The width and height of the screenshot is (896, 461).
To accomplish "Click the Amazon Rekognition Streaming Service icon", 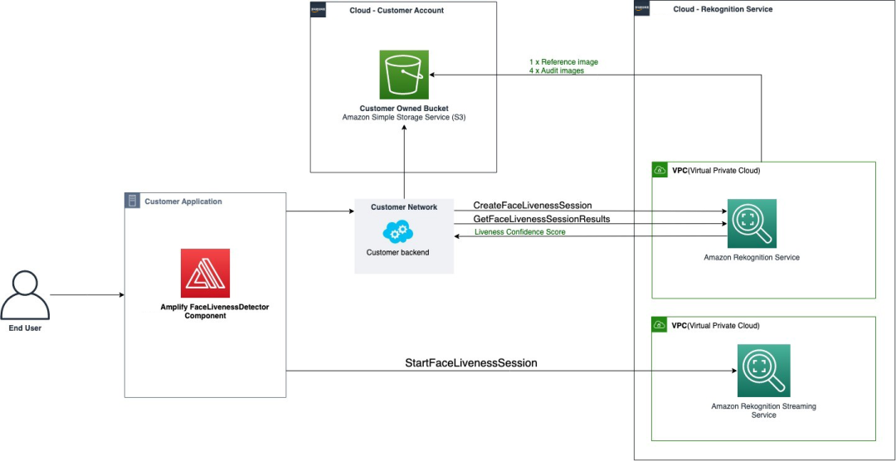I will 763,370.
